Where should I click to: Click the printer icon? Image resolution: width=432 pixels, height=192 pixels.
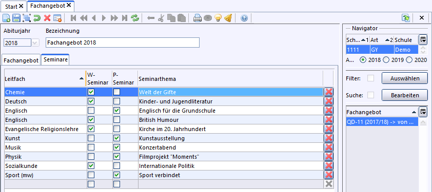click(x=198, y=18)
